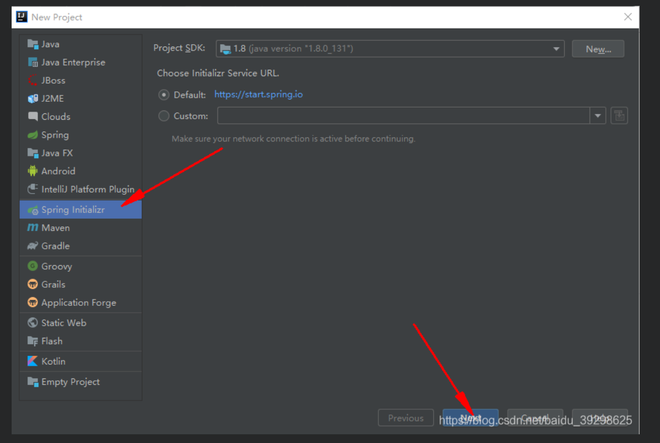Click the Kotlin icon
660x443 pixels.
(x=33, y=362)
